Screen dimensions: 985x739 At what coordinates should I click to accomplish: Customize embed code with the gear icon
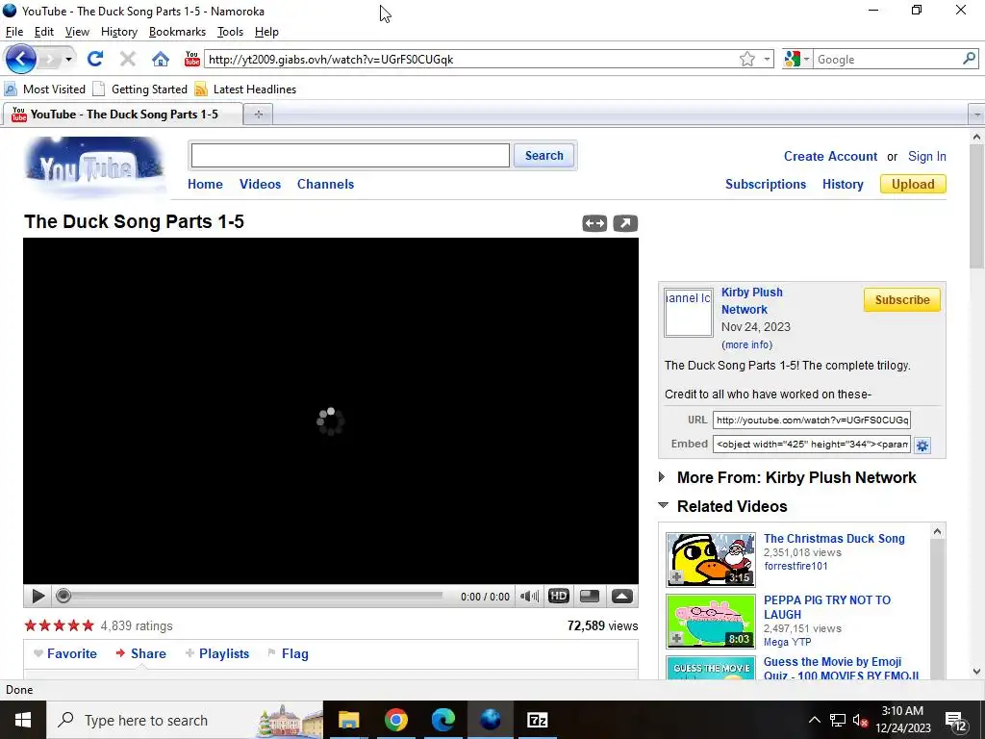[922, 446]
